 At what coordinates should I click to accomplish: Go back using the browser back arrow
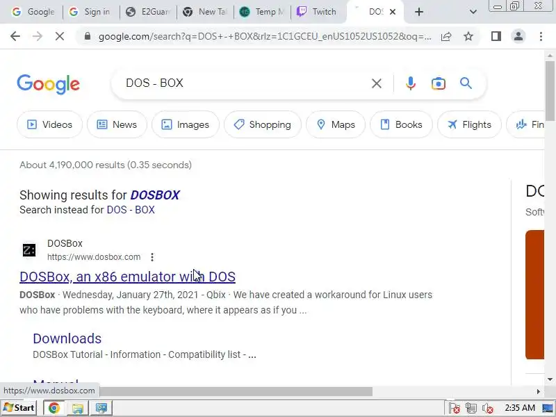15,36
